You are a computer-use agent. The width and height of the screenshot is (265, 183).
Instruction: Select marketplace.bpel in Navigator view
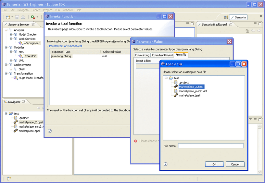tap(29, 131)
